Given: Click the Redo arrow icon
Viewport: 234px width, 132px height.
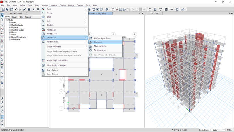Looking at the screenshot, I should (x=20, y=9).
